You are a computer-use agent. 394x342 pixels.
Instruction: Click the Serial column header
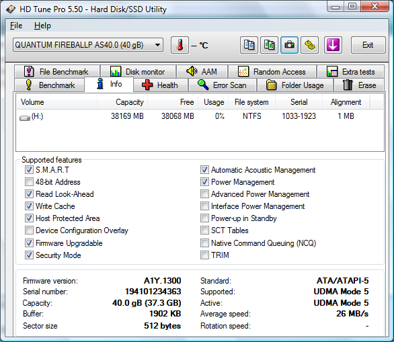click(x=299, y=102)
